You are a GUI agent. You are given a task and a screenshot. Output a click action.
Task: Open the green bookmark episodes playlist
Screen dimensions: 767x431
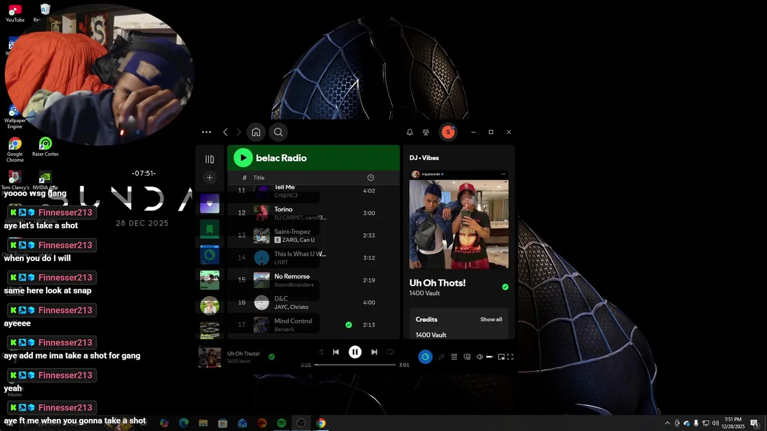point(210,229)
